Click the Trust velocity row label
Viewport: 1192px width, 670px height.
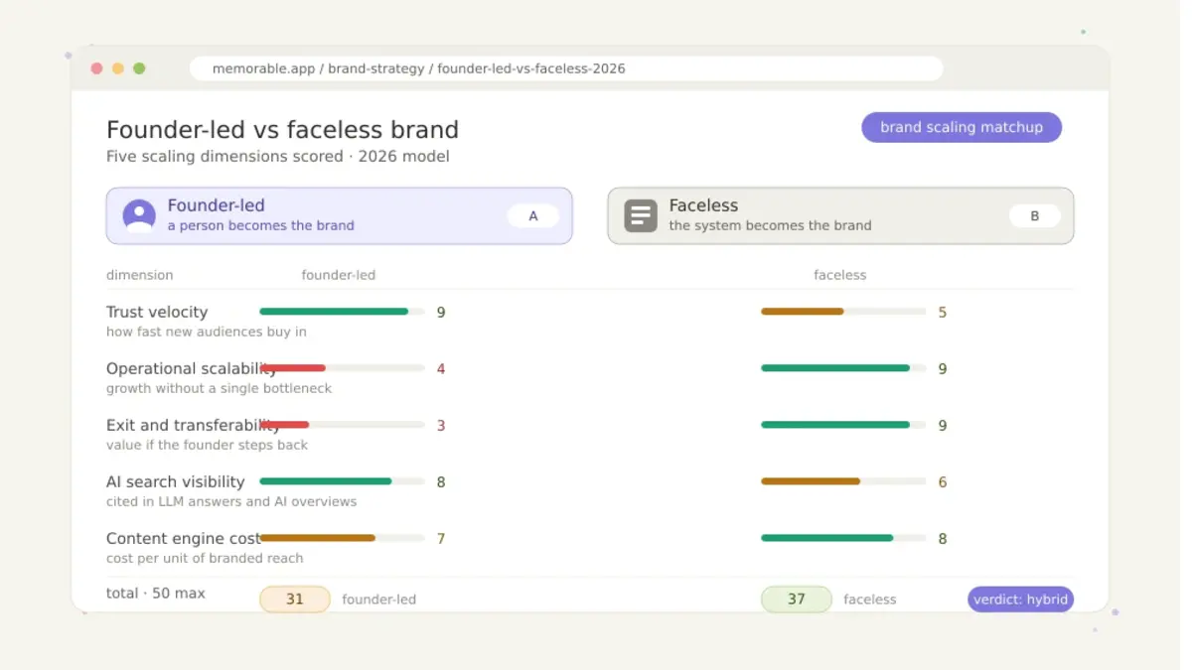157,312
